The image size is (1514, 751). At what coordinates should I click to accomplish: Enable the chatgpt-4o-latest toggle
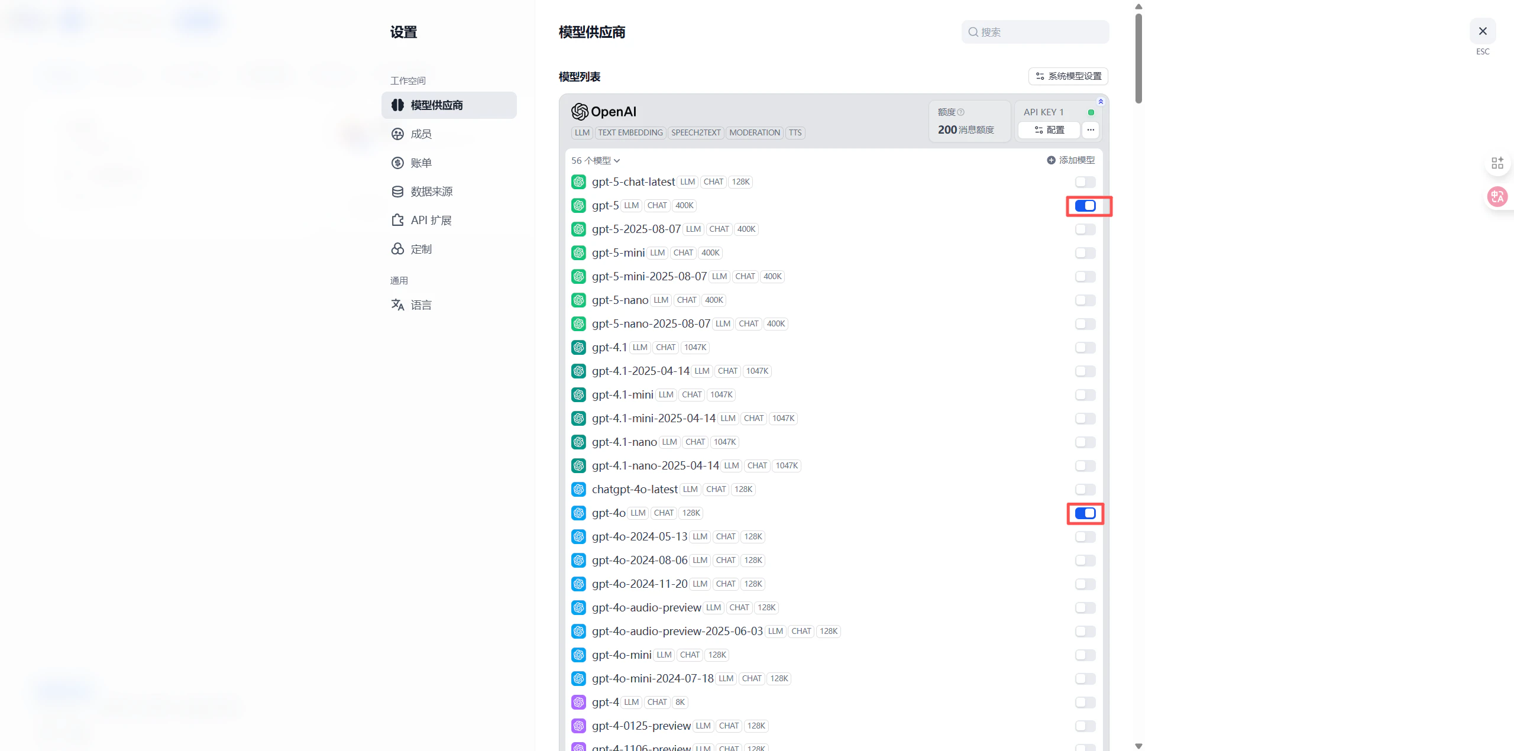1085,490
